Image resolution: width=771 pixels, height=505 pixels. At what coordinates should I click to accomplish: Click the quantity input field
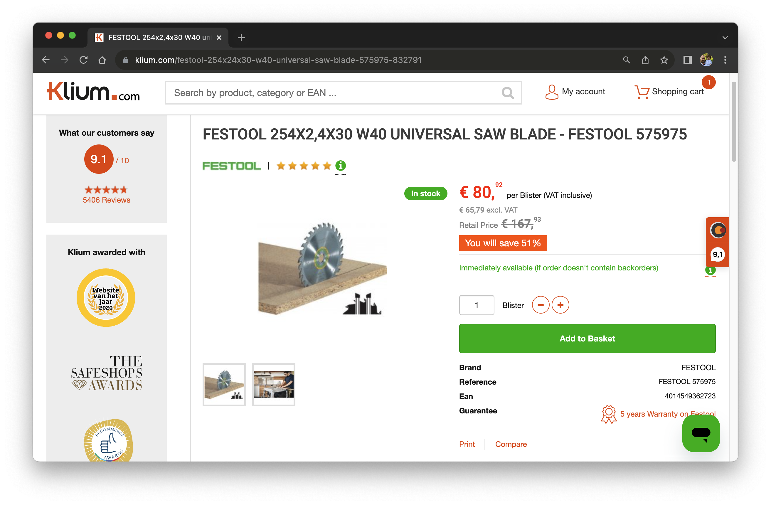476,305
